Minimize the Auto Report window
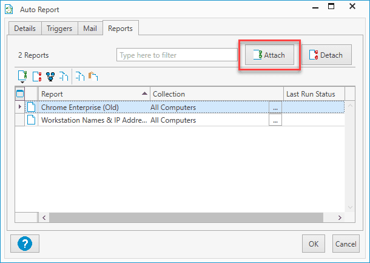The image size is (370, 263). click(315, 7)
